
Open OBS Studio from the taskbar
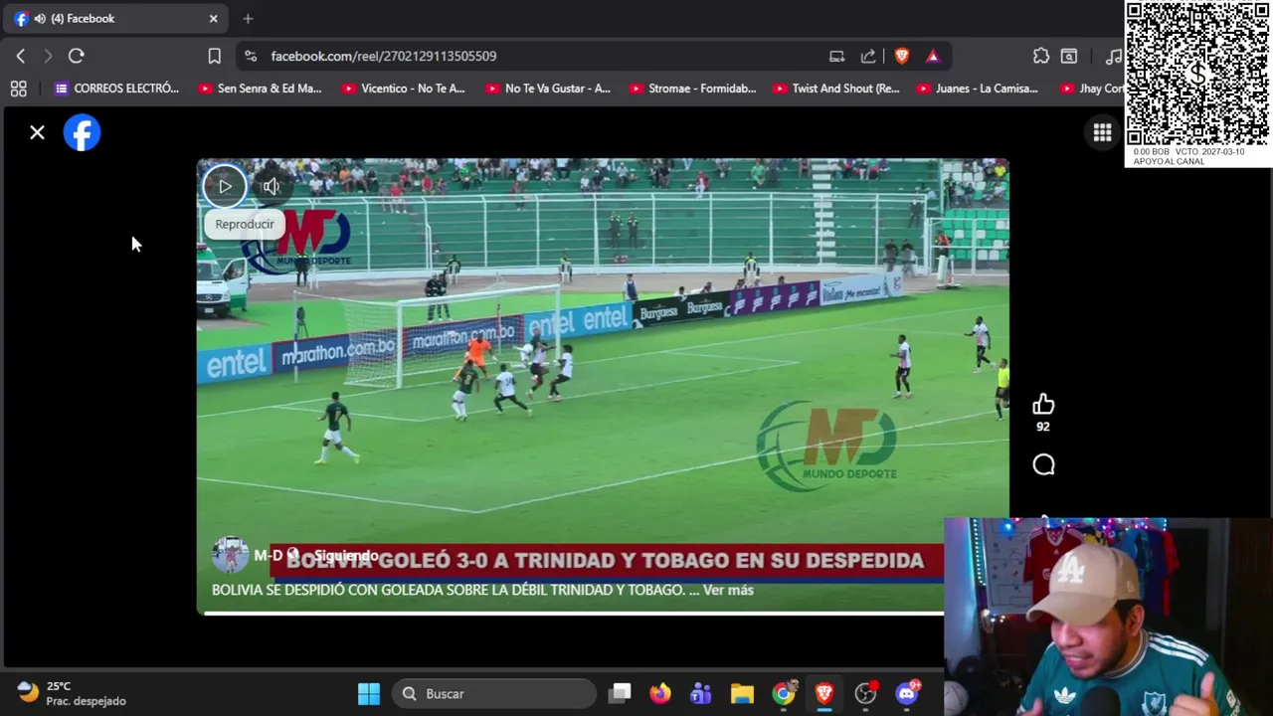click(x=866, y=693)
